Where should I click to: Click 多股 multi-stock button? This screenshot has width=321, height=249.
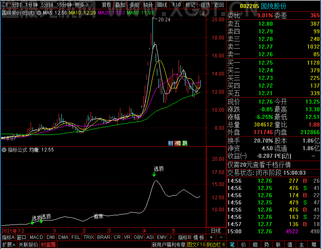[134, 5]
